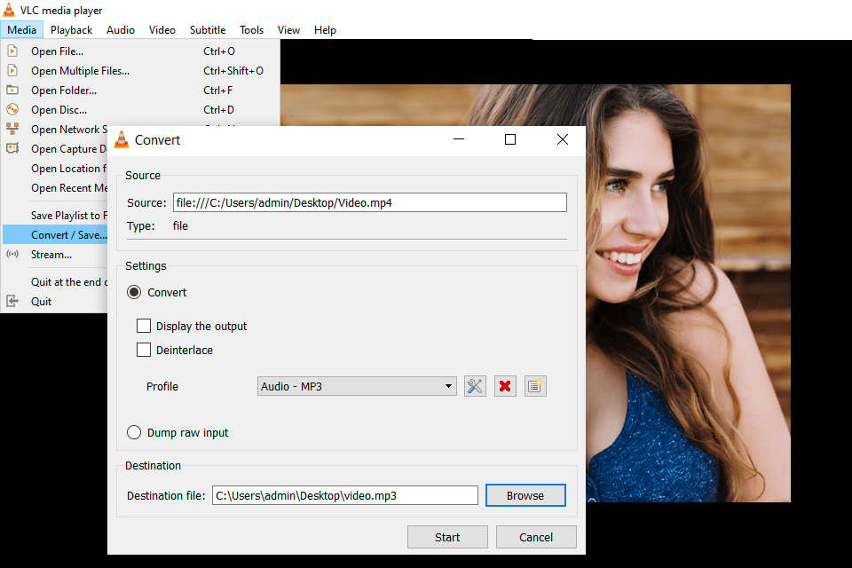Select the Convert radio button

pyautogui.click(x=134, y=292)
